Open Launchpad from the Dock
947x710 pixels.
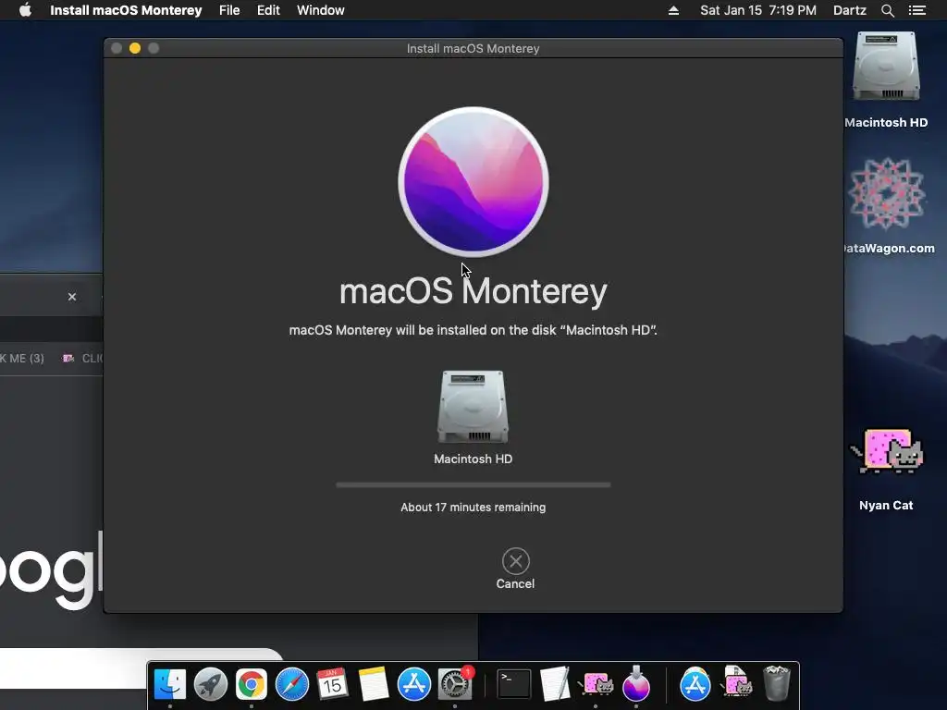tap(210, 684)
